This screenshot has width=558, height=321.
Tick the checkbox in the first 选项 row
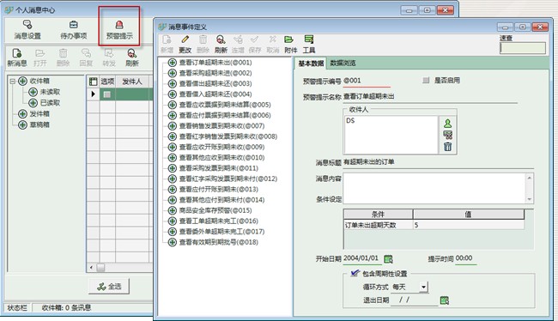click(107, 94)
